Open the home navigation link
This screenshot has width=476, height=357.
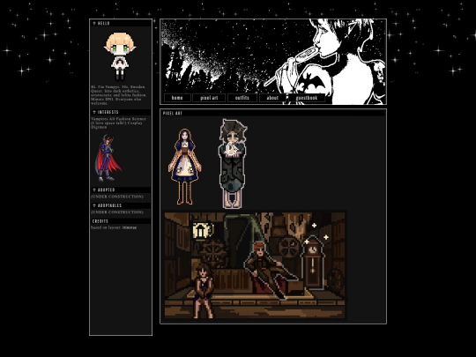pos(177,98)
